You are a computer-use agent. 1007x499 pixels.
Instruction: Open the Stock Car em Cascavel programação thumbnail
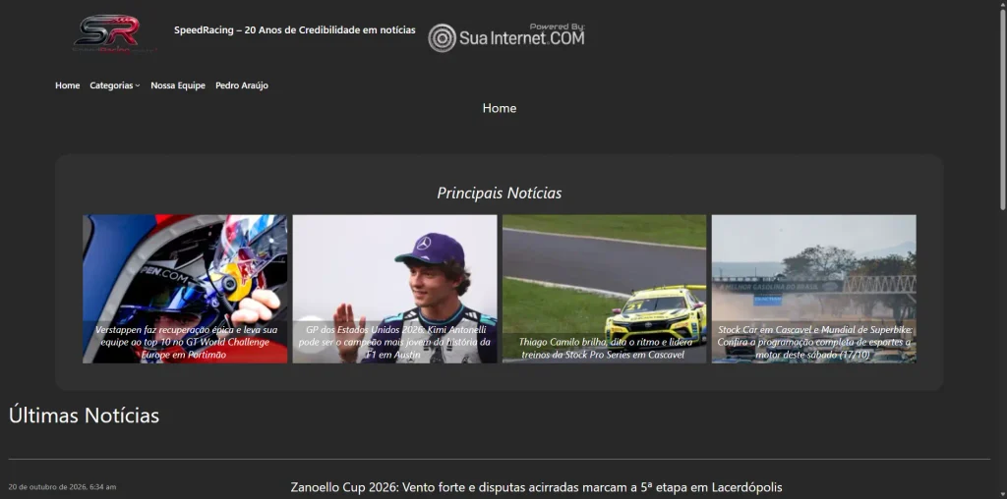[x=813, y=289]
